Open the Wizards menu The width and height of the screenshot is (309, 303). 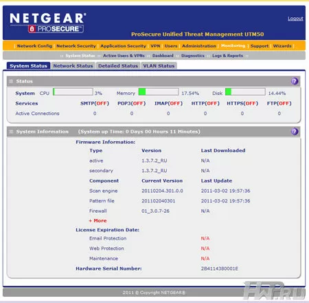tap(282, 46)
